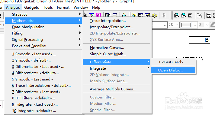Click the Whole Page view icon
Image resolution: width=215 pixels, height=115 pixels.
[190, 15]
